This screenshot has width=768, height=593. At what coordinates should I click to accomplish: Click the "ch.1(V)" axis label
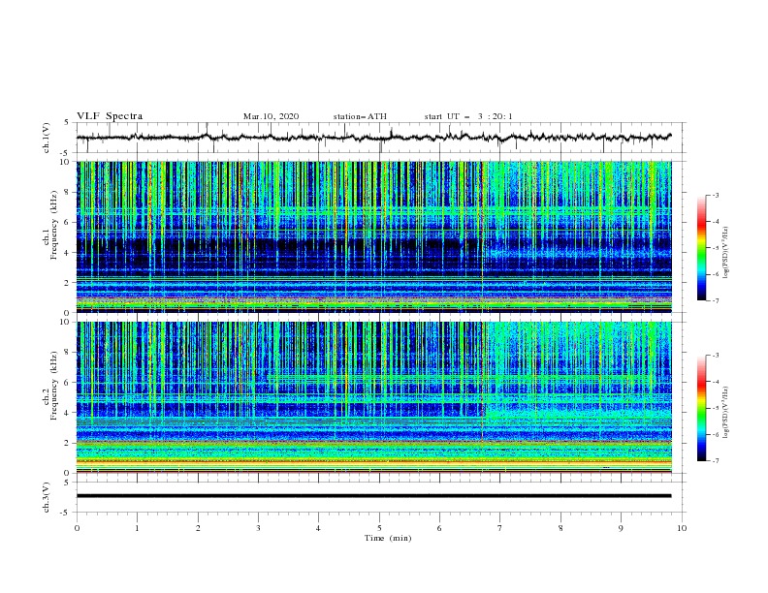point(47,138)
